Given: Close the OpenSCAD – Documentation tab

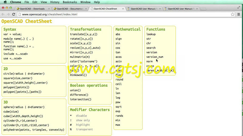Looking at the screenshot, I should click(x=86, y=9).
